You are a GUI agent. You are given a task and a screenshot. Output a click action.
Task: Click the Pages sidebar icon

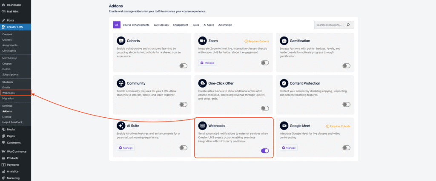pos(3,136)
